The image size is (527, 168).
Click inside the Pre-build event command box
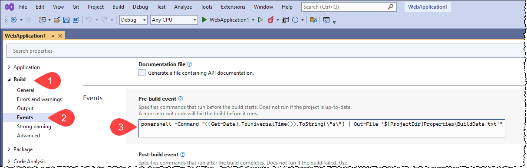(322, 128)
